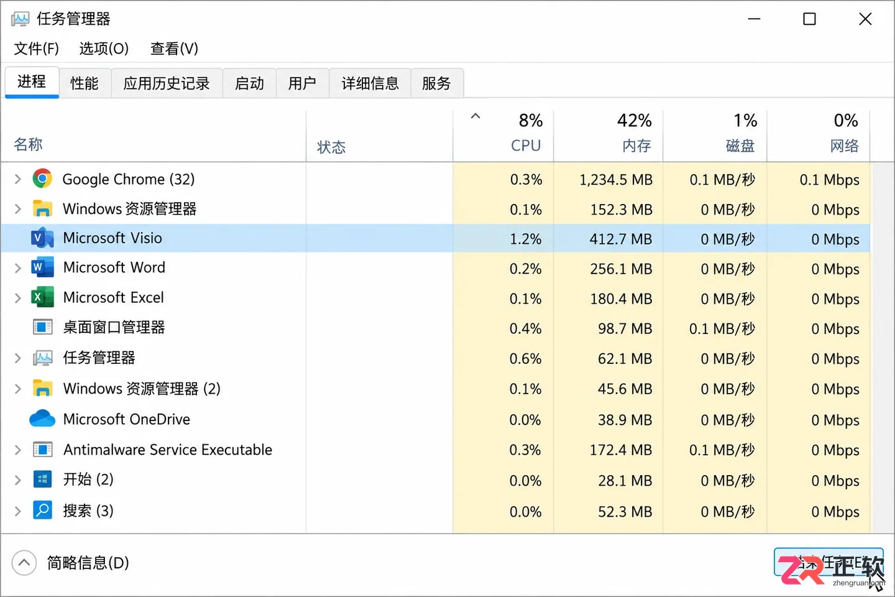
Task: Select the Microsoft OneDrive process name
Action: pyautogui.click(x=127, y=419)
